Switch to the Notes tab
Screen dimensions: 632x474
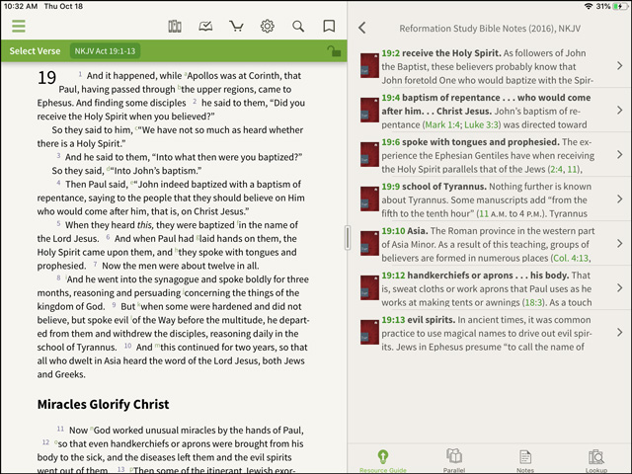[x=525, y=461]
